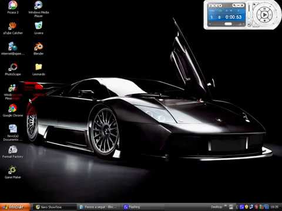Click the system tray clock

click(x=274, y=207)
